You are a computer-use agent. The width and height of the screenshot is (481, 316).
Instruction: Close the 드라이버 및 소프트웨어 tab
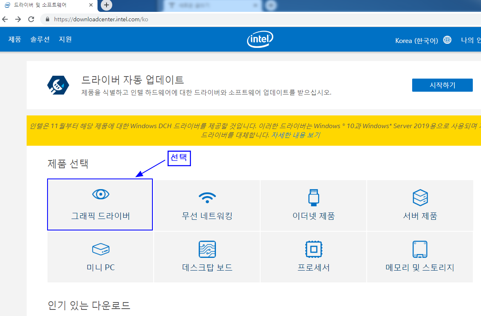(91, 5)
